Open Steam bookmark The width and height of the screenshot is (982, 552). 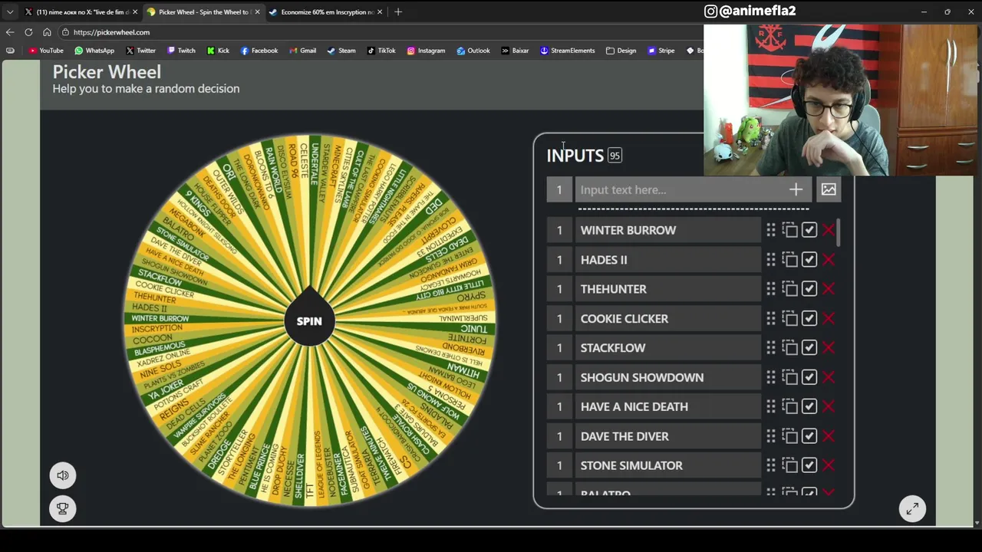pos(341,51)
